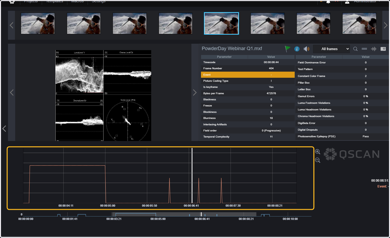The height and width of the screenshot is (238, 390).
Task: Select the Chroma Headroom Violations row
Action: click(343, 116)
